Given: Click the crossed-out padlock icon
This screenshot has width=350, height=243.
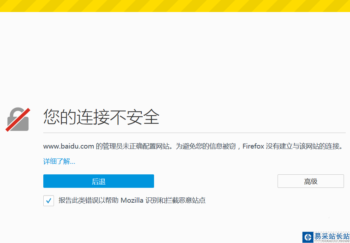Looking at the screenshot, I should (18, 120).
